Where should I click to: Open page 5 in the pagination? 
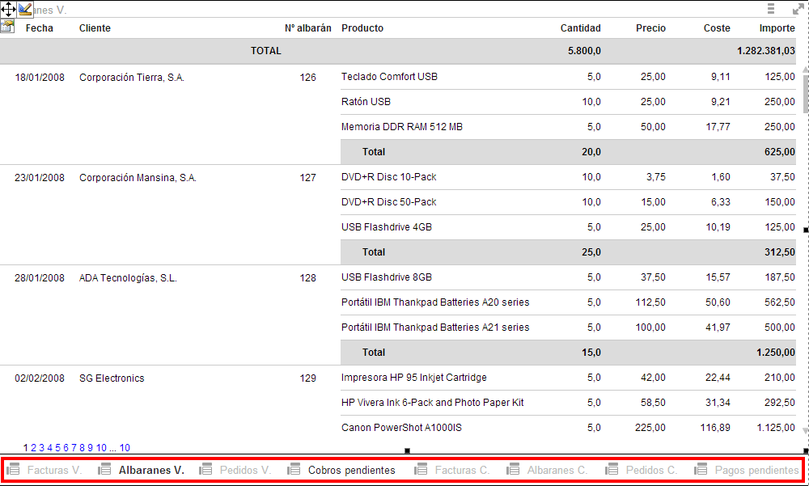tap(57, 448)
